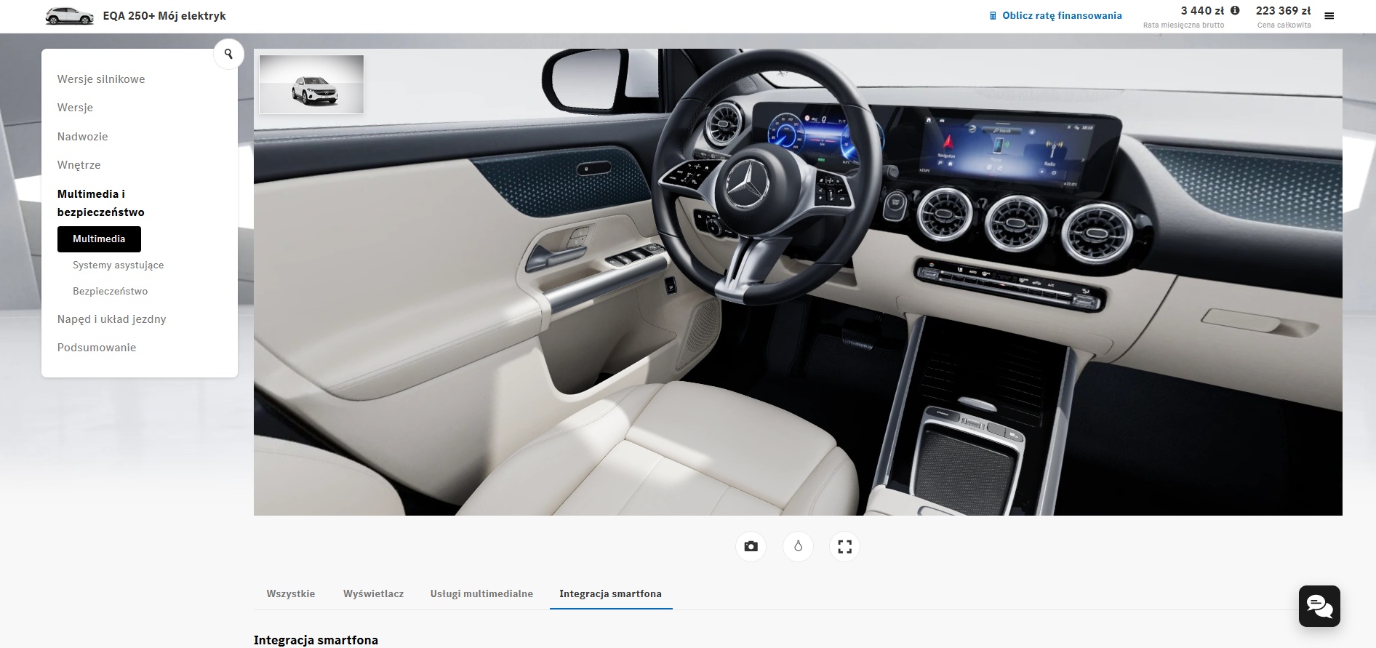Image resolution: width=1376 pixels, height=648 pixels.
Task: Click the EQA car icon in header
Action: click(69, 16)
